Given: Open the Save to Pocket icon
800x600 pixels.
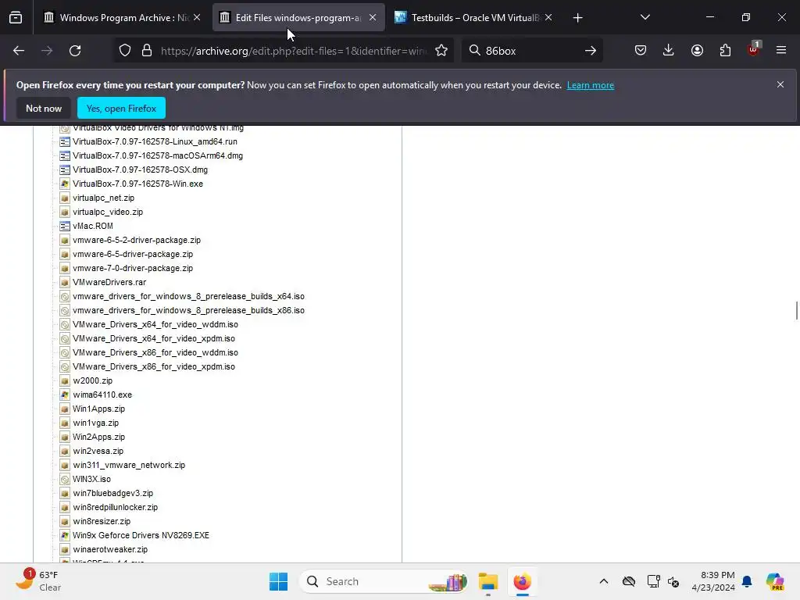Looking at the screenshot, I should [x=641, y=51].
